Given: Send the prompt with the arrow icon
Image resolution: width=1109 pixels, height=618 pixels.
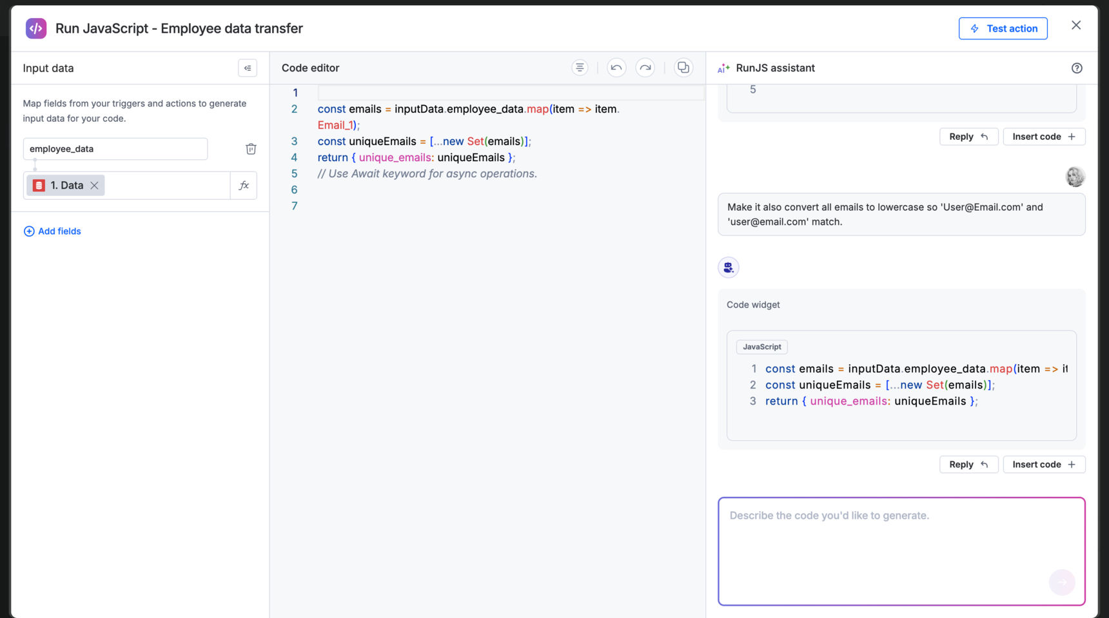Looking at the screenshot, I should 1061,582.
